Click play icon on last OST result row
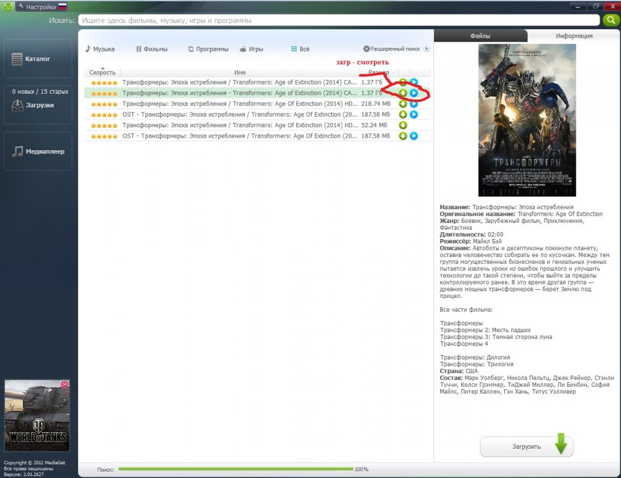Image resolution: width=621 pixels, height=478 pixels. [414, 136]
